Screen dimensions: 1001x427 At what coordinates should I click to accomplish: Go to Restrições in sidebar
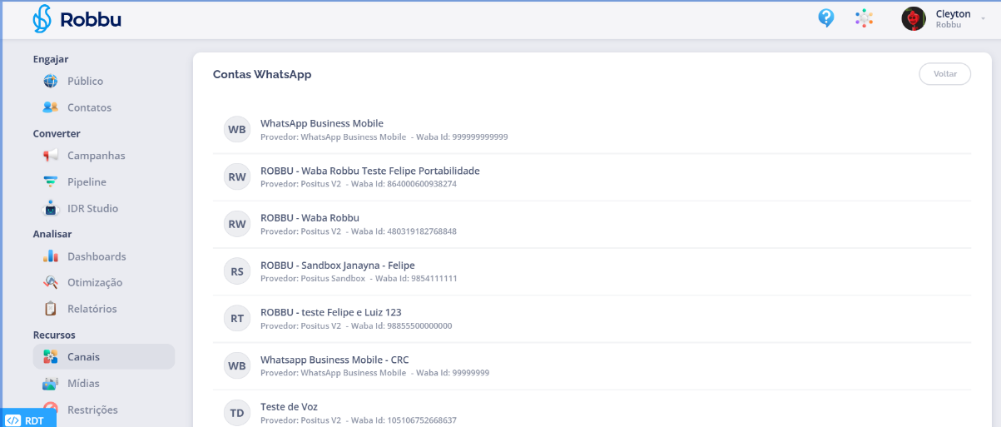(x=92, y=410)
